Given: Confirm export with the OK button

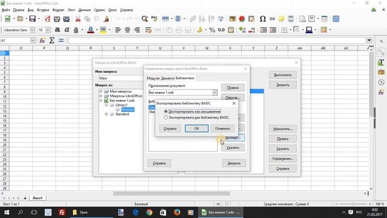Looking at the screenshot, I should [x=197, y=128].
